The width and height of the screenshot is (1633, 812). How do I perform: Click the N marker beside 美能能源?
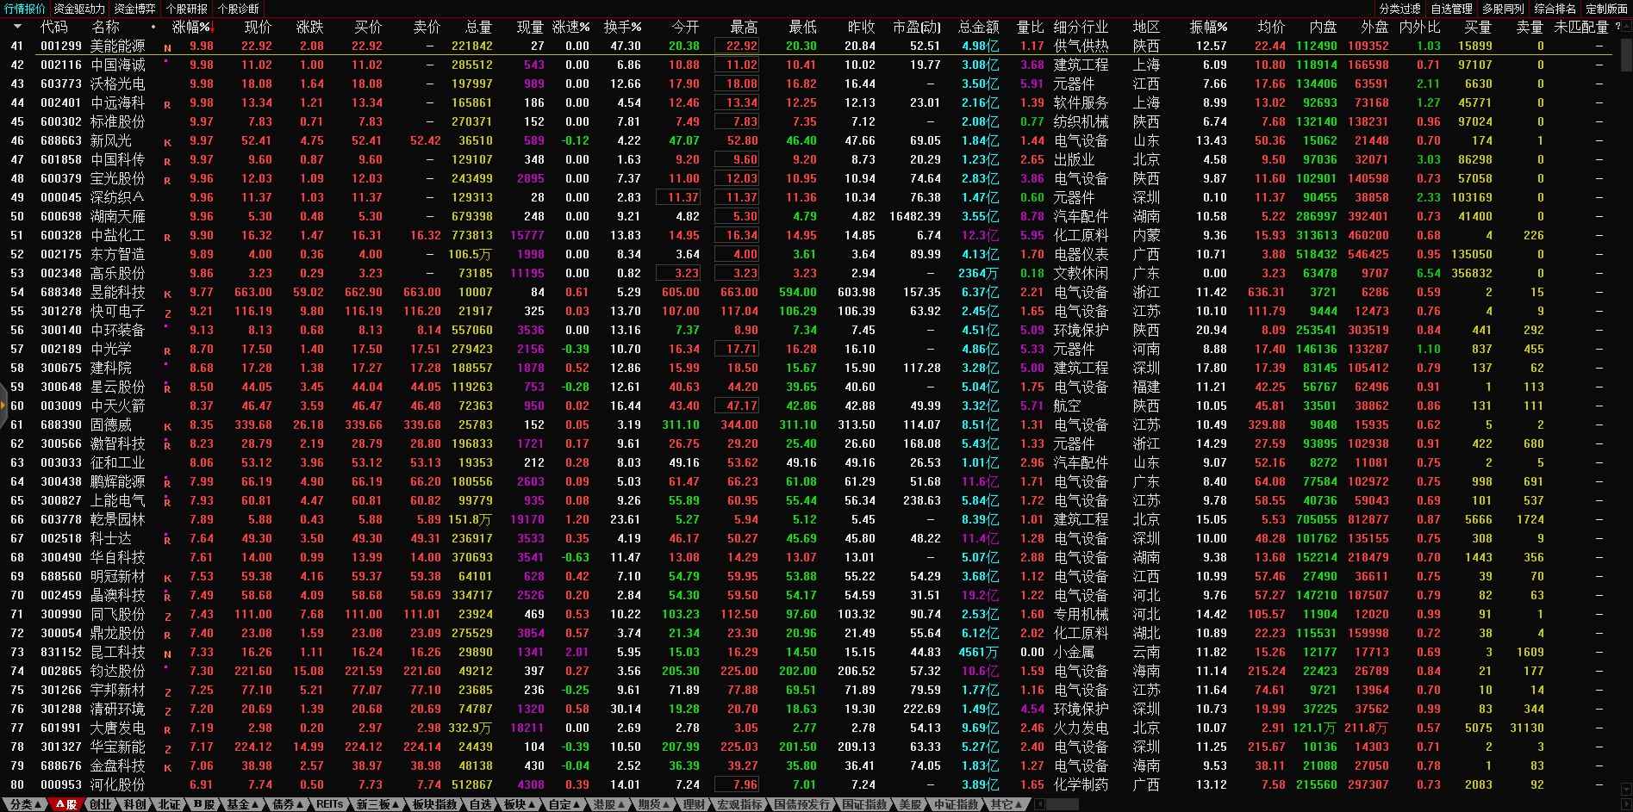click(167, 47)
